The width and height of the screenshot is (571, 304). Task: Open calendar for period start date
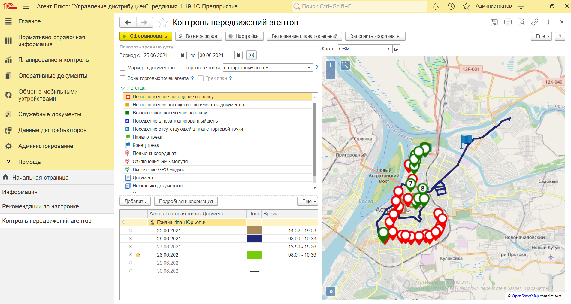[183, 55]
